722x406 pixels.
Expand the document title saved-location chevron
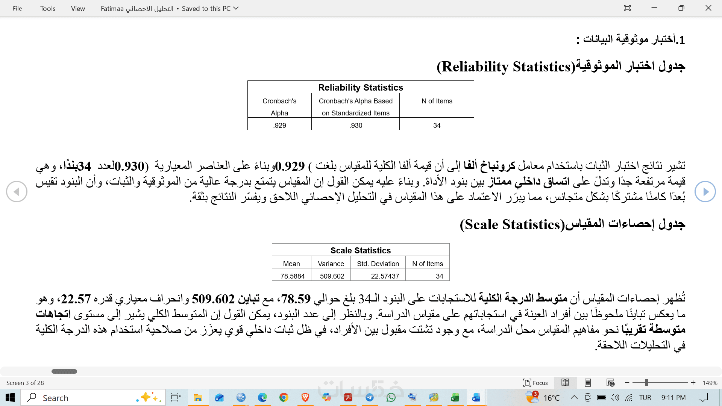pyautogui.click(x=236, y=8)
